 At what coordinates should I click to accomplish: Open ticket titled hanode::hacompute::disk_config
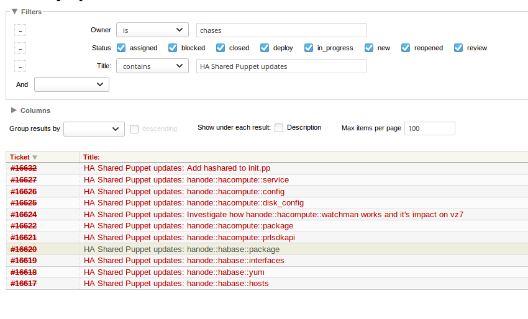coord(193,203)
